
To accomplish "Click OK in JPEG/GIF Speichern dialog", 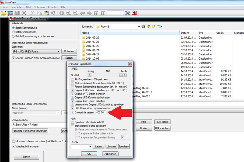I will point(89,154).
